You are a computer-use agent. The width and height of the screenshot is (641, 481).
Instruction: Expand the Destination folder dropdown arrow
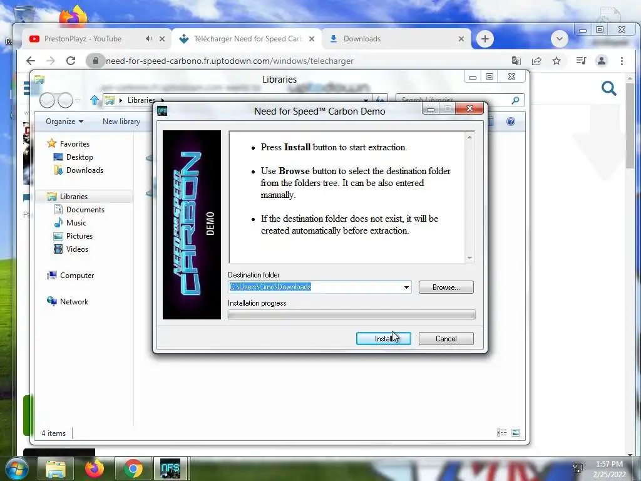point(406,287)
